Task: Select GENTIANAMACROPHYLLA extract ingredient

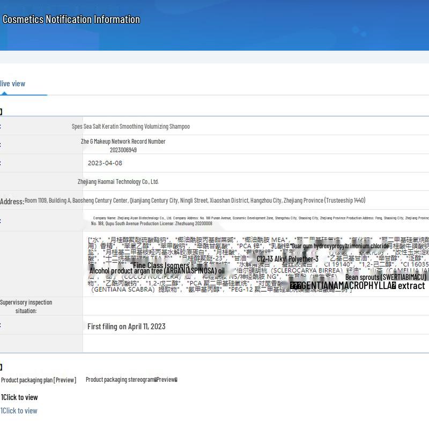Action: pos(357,286)
